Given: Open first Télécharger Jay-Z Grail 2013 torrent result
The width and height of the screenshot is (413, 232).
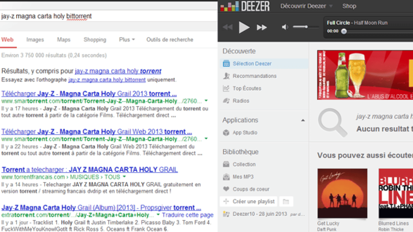Looking at the screenshot, I should (89, 93).
